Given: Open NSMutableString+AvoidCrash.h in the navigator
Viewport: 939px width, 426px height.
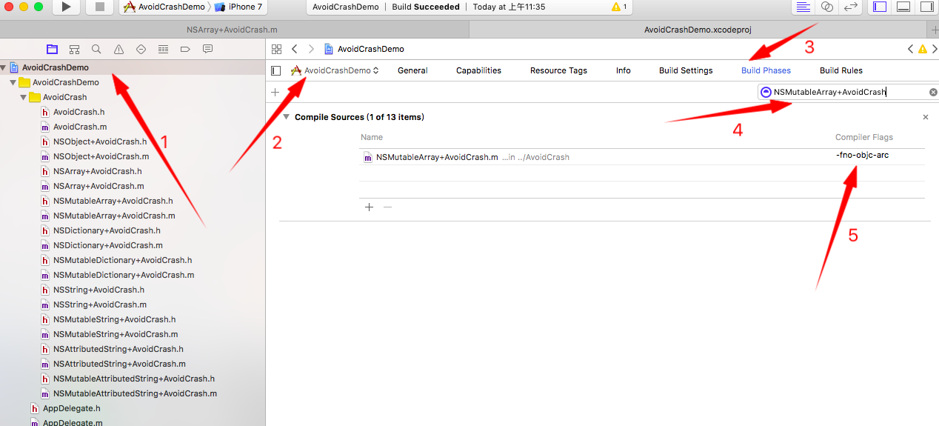Looking at the screenshot, I should [114, 319].
